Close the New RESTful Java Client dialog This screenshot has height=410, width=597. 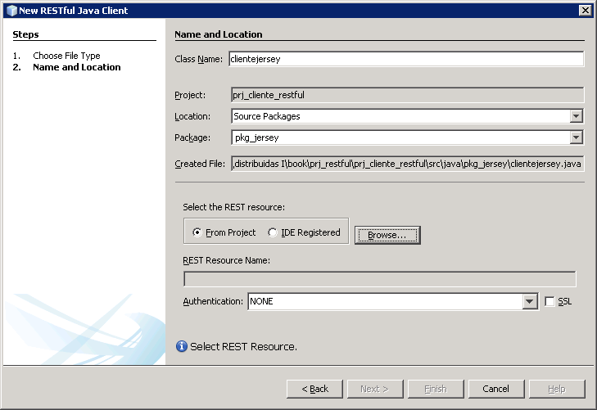585,10
